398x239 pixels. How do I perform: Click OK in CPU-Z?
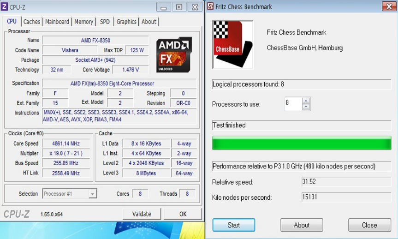(183, 214)
